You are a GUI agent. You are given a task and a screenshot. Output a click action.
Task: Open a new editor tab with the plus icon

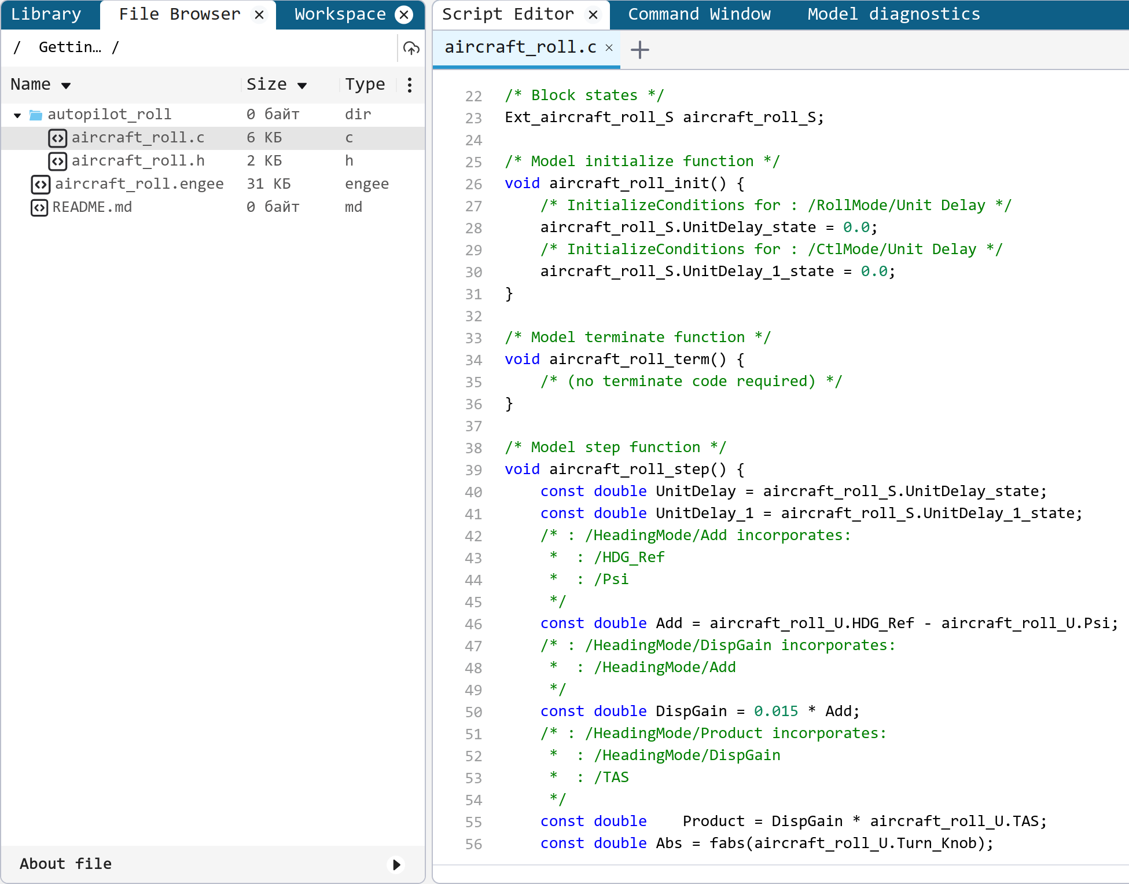pos(639,50)
